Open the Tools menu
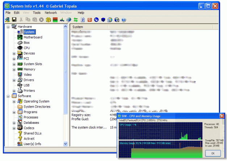Image resolution: width=227 pixels, height=161 pixels. point(37,13)
